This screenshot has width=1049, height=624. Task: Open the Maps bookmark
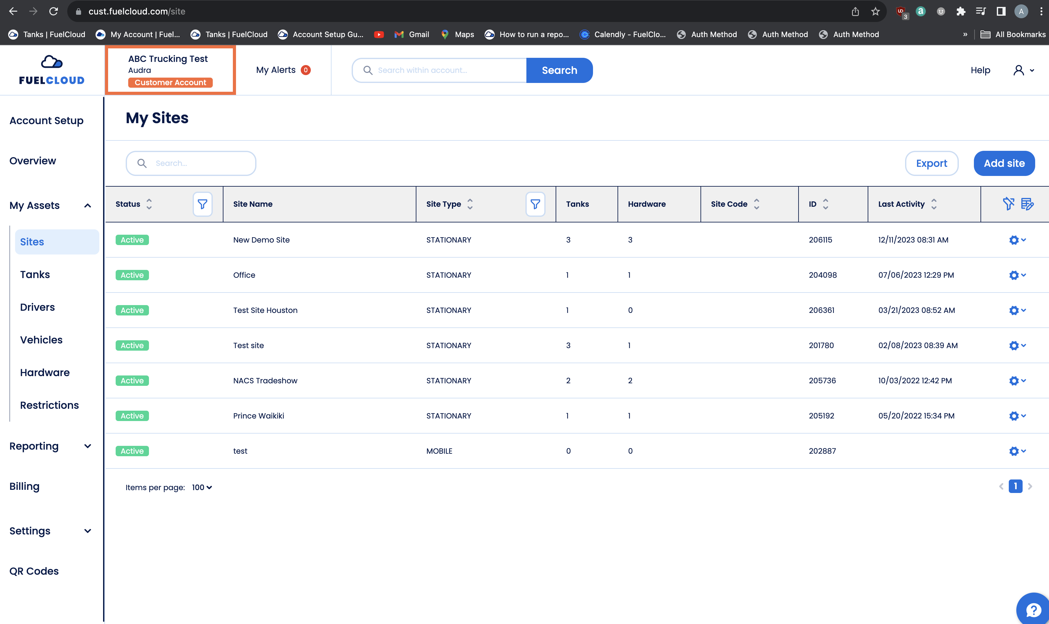click(x=458, y=35)
